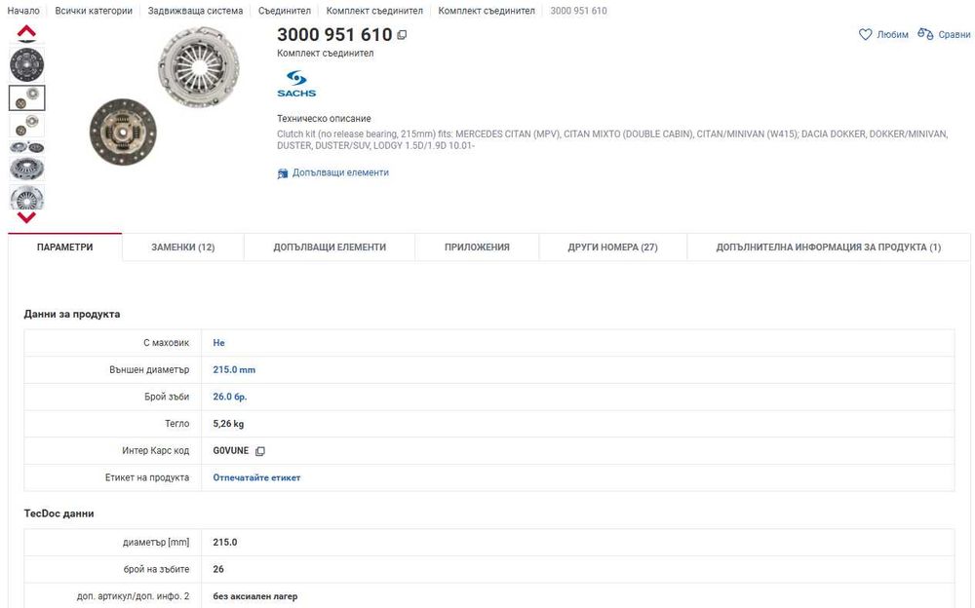Click the TecDoc брой на зъбите 26 value
The width and height of the screenshot is (975, 608).
pos(218,569)
